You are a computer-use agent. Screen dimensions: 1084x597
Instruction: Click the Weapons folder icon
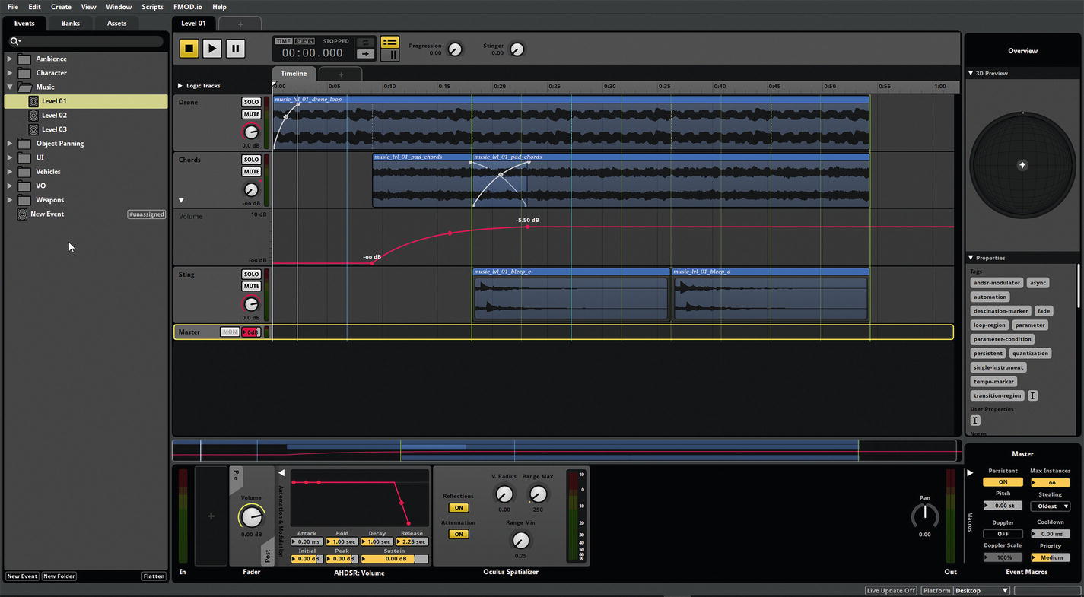(x=24, y=200)
